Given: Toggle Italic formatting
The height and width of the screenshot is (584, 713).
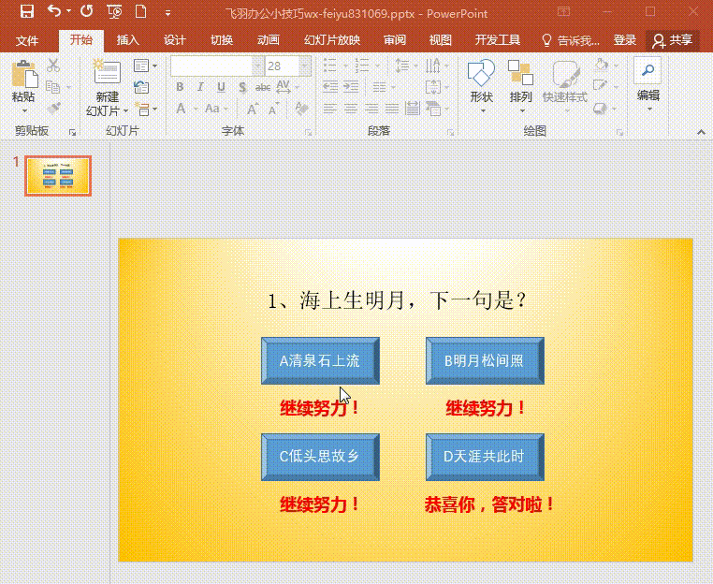Looking at the screenshot, I should [200, 87].
